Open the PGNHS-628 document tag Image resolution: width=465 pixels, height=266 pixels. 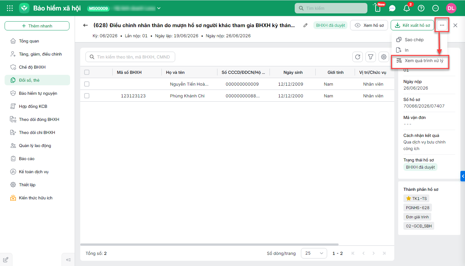coord(418,208)
